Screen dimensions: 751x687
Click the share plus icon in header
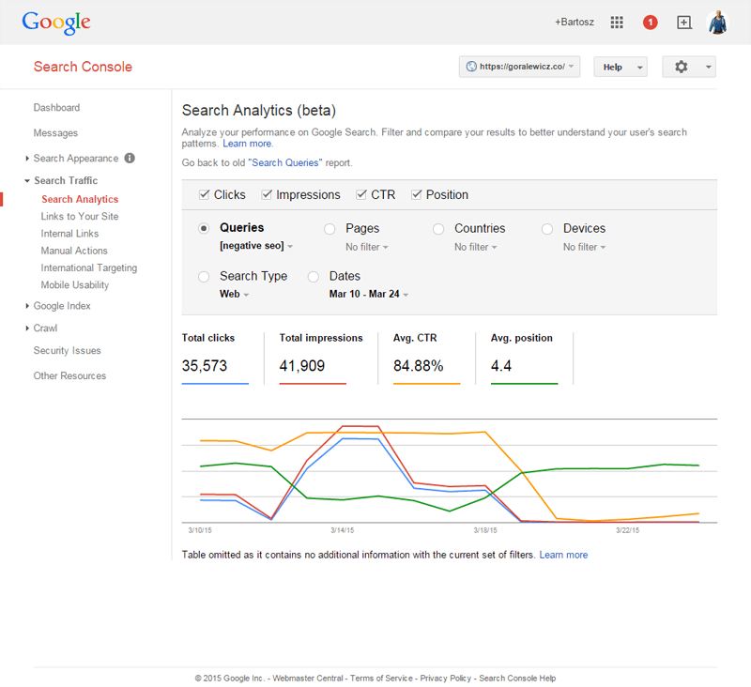(x=683, y=23)
